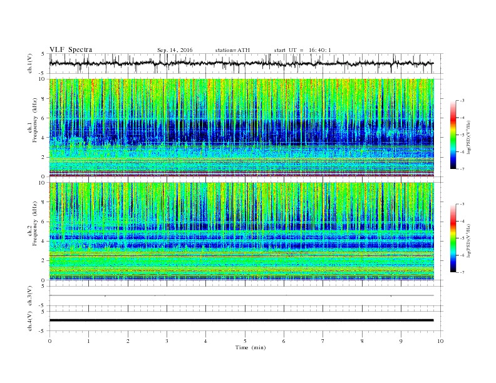
Task: Click the "2" tick on the time axis
Action: coord(128,341)
